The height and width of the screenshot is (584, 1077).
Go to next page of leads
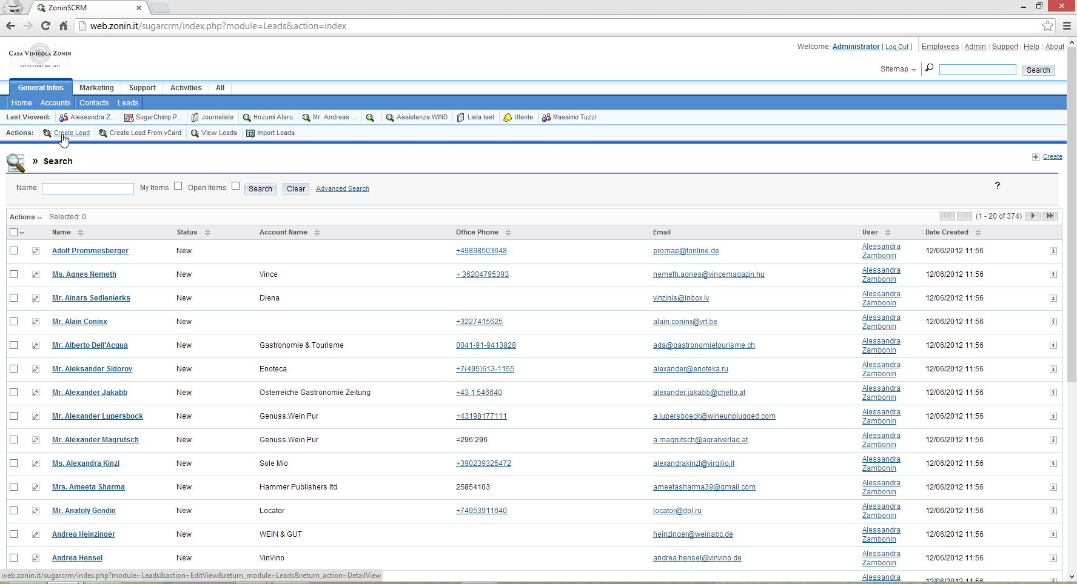(x=1033, y=216)
